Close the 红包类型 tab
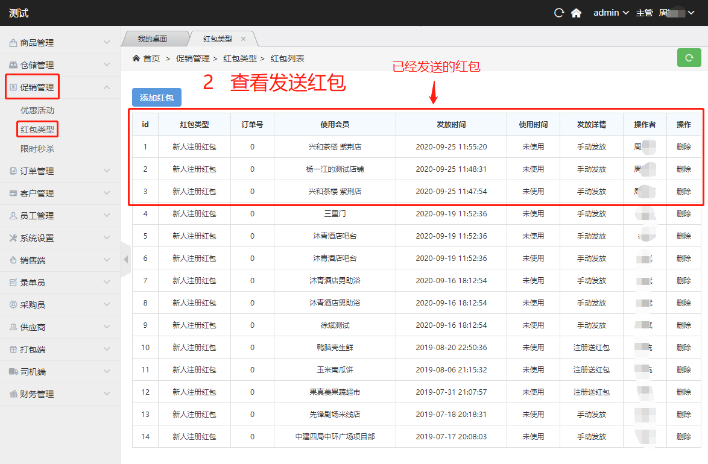 click(244, 39)
